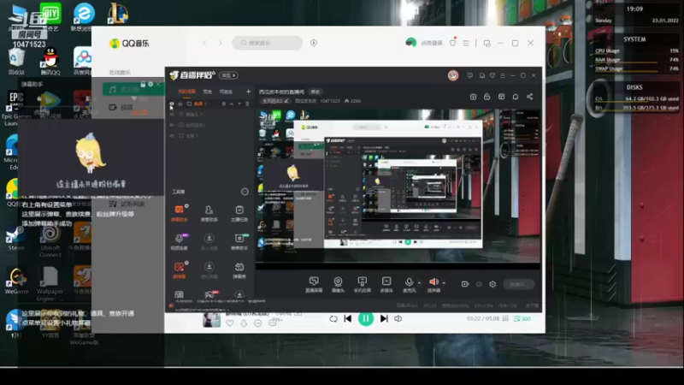The height and width of the screenshot is (385, 684).
Task: Click the record video icon near settings
Action: (465, 284)
